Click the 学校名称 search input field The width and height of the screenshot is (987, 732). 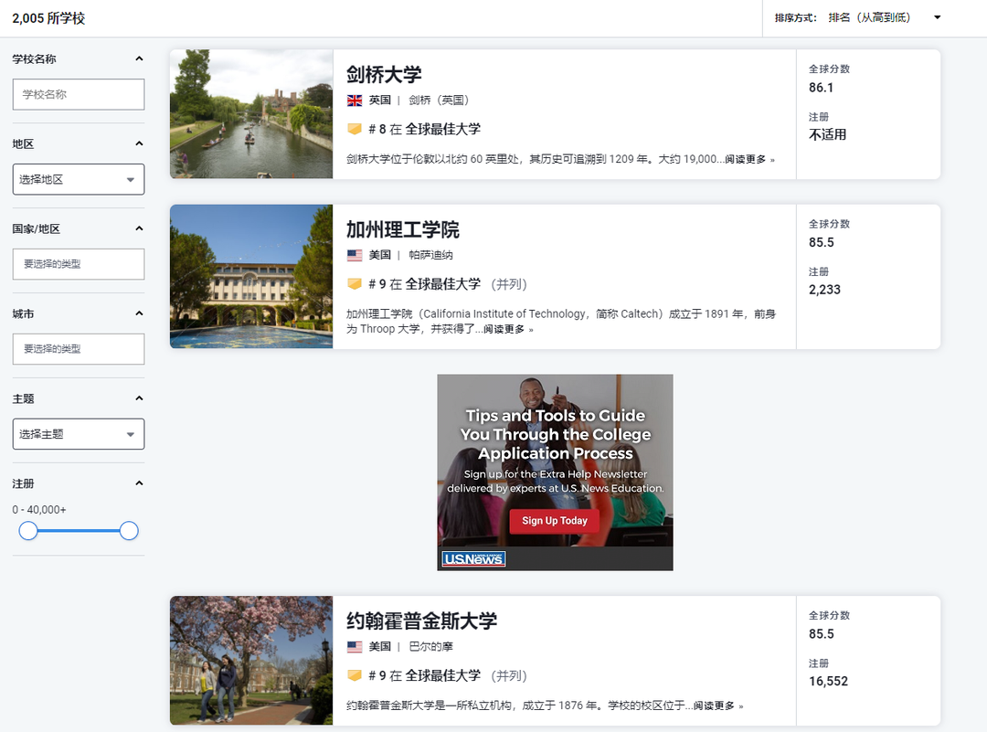tap(79, 94)
